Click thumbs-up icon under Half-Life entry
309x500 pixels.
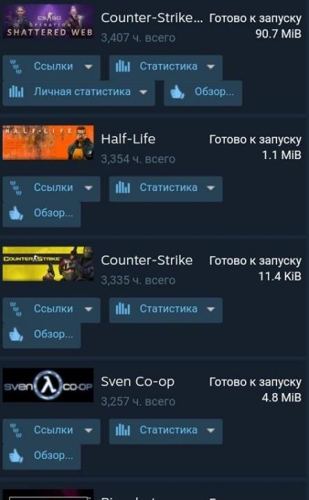[16, 213]
